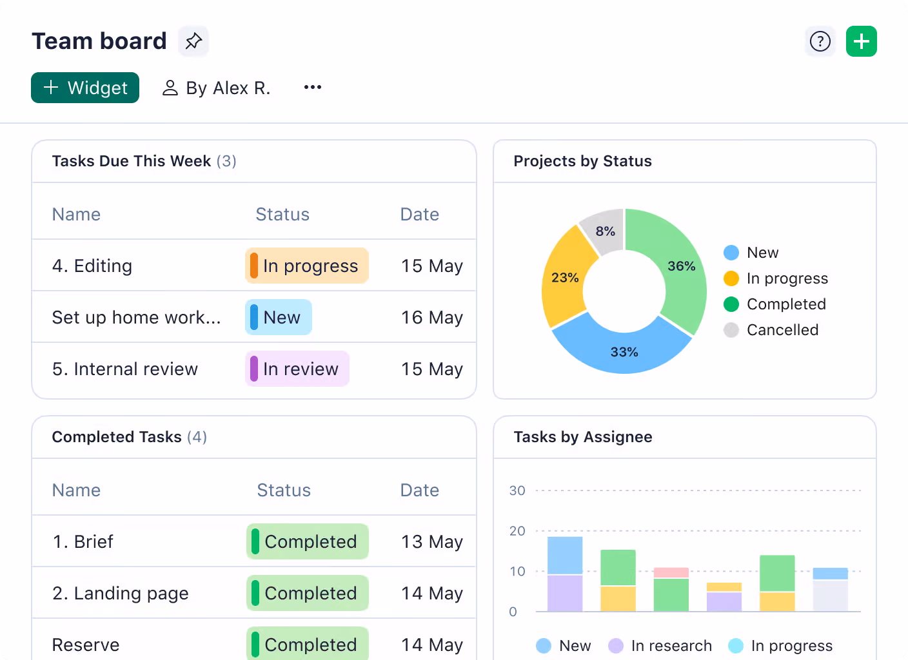The width and height of the screenshot is (908, 660).
Task: Click the Team board title
Action: click(x=99, y=41)
